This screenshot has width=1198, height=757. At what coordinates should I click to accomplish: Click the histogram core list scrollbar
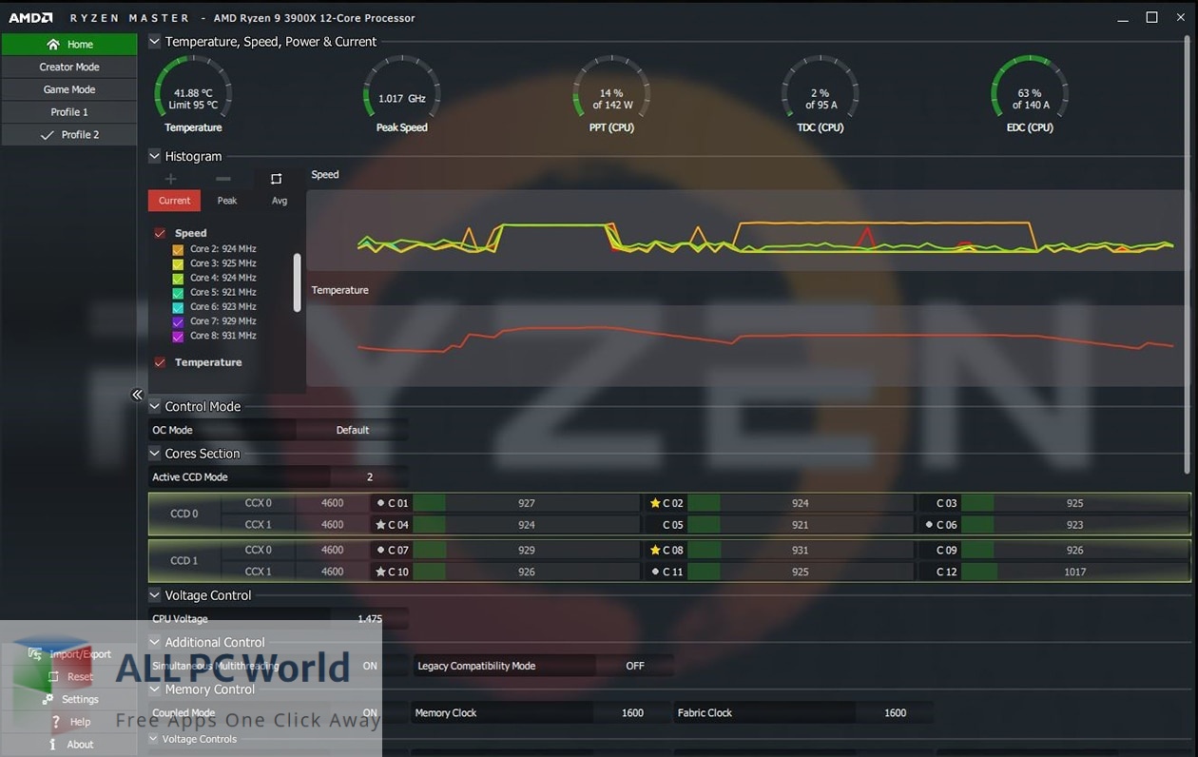[x=298, y=282]
